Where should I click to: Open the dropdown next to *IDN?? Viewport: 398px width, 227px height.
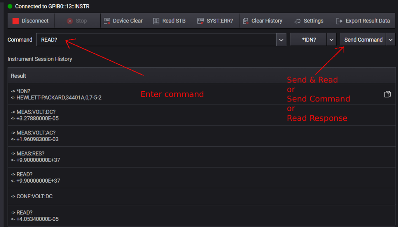coord(332,40)
